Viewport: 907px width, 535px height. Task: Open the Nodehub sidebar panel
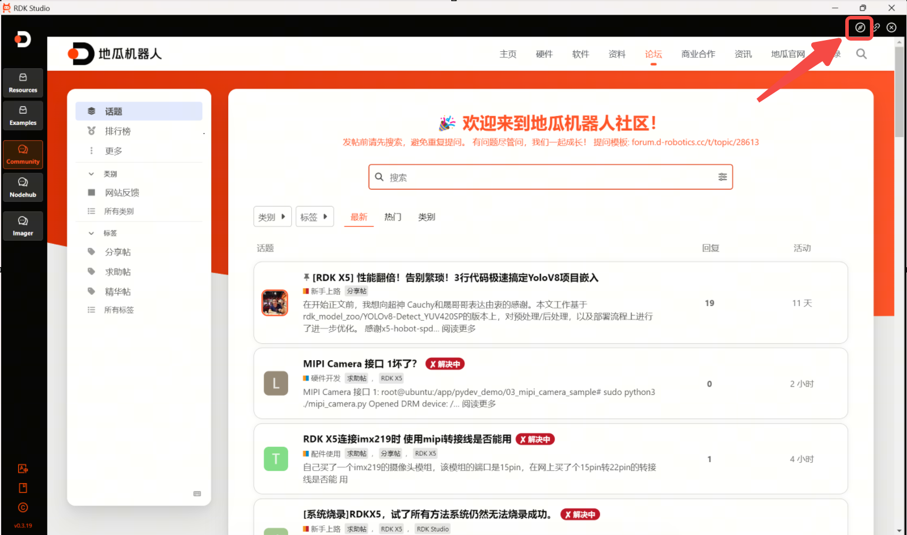pyautogui.click(x=23, y=187)
